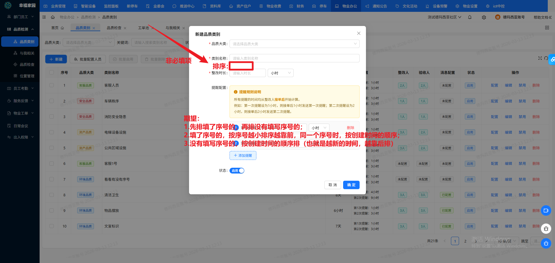Screen dimensions: 555x263
Task: Click the 类别名称 input field
Action: tap(294, 58)
